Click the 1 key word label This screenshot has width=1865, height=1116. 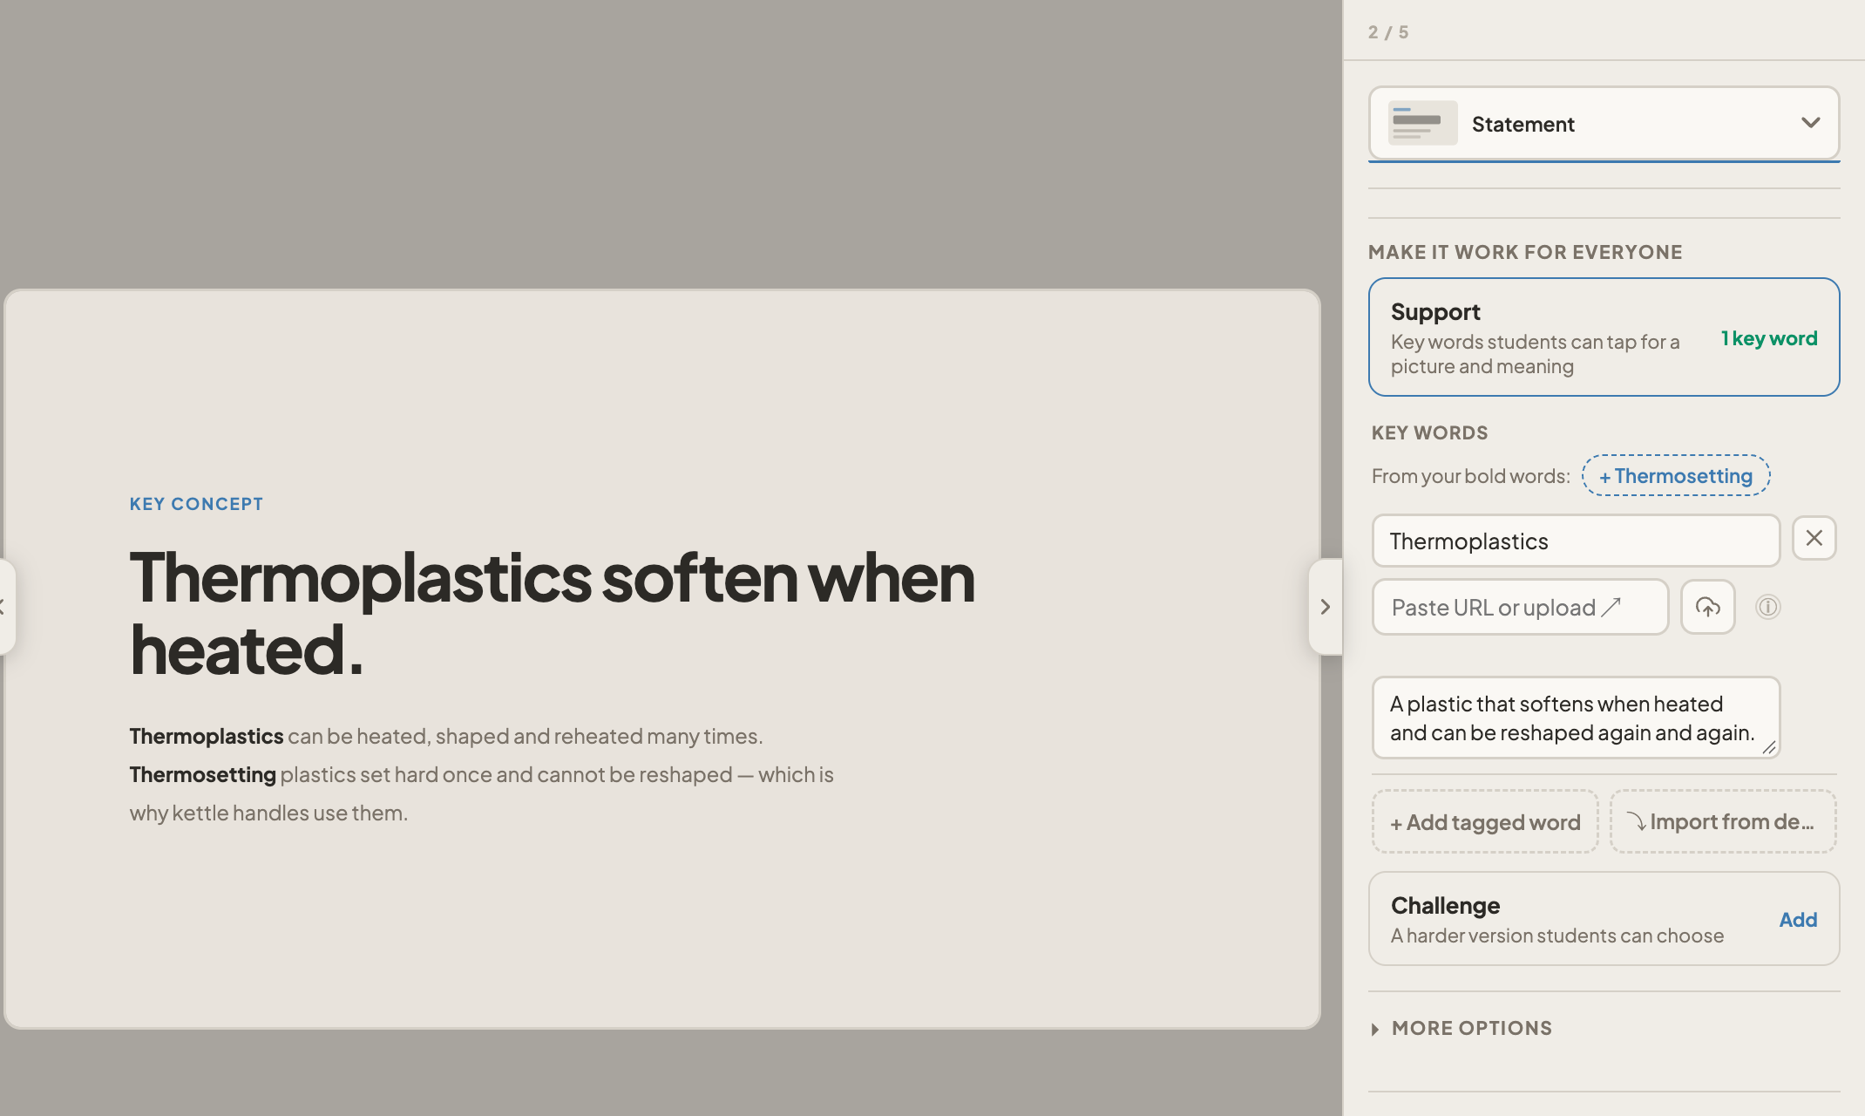click(1769, 338)
